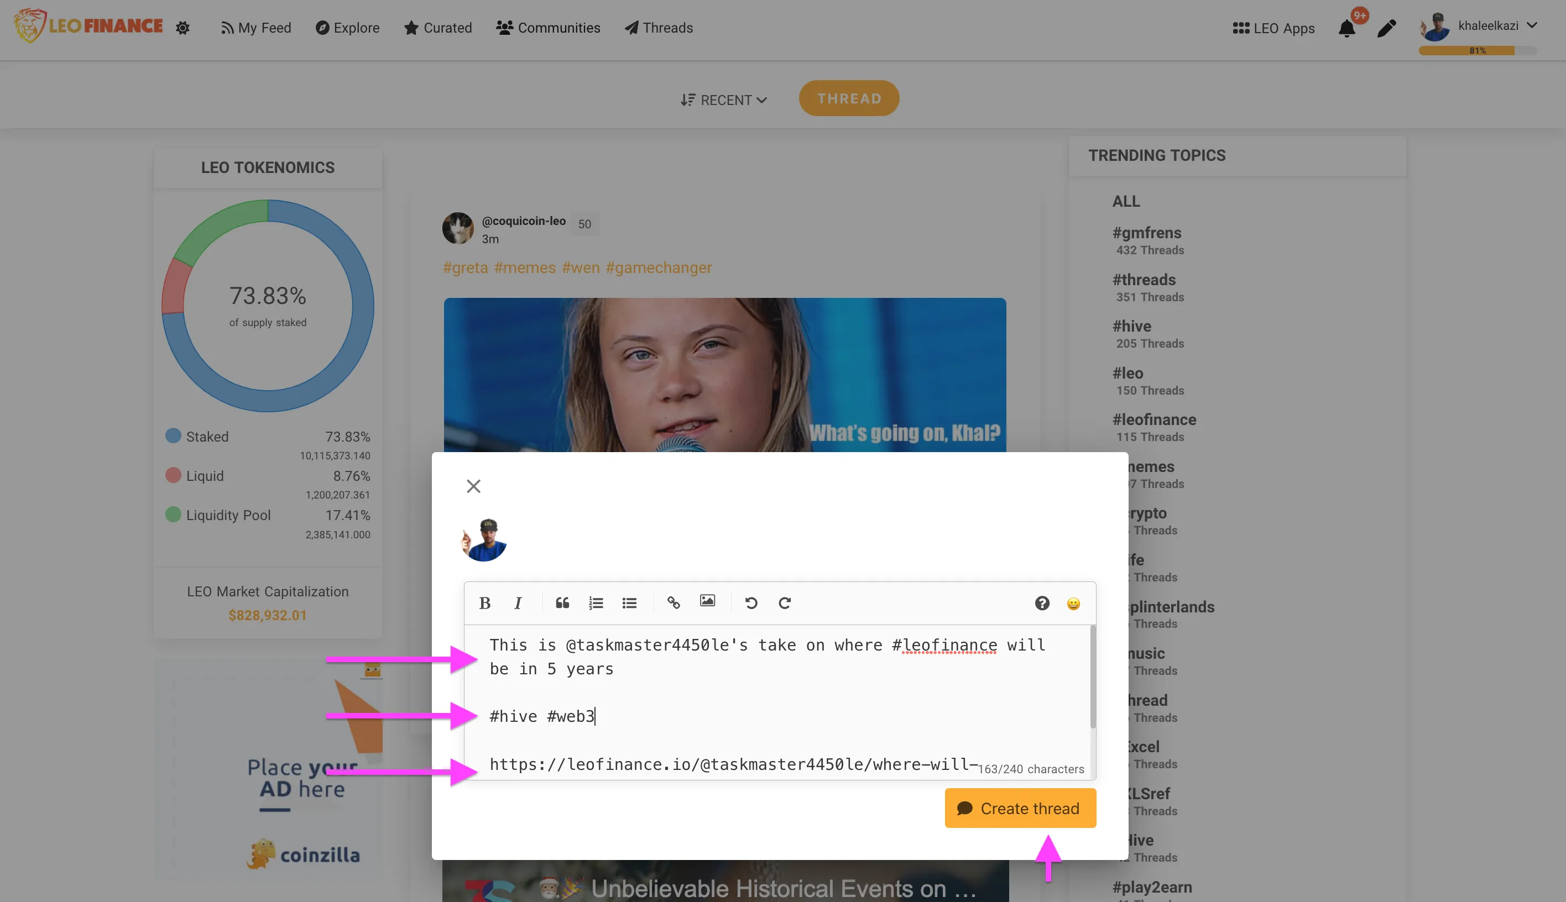Screen dimensions: 1566x902
Task: Click the #wen hashtag
Action: pyautogui.click(x=581, y=268)
